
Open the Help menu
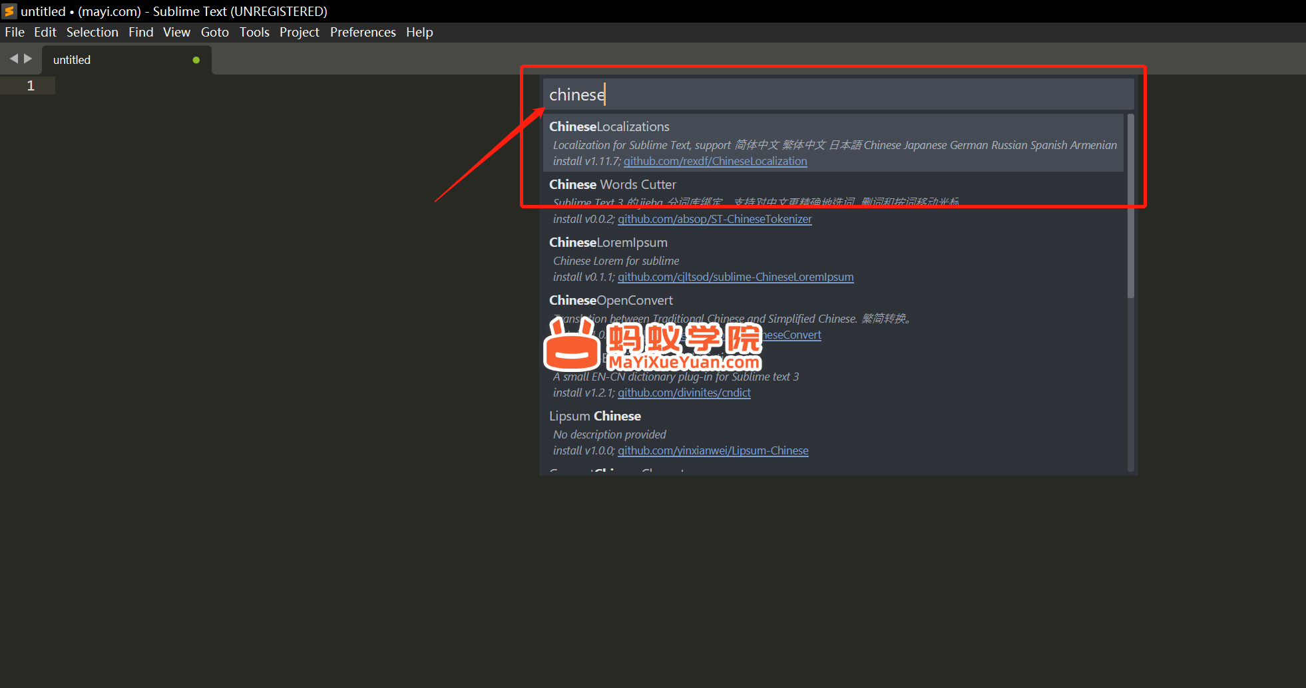click(x=419, y=32)
